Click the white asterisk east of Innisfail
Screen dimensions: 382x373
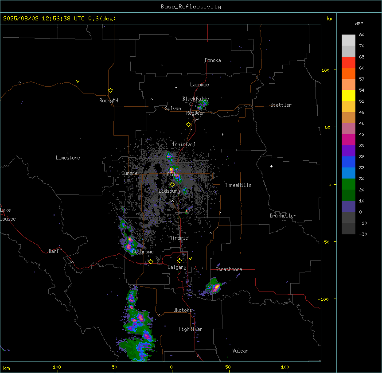[x=222, y=134]
